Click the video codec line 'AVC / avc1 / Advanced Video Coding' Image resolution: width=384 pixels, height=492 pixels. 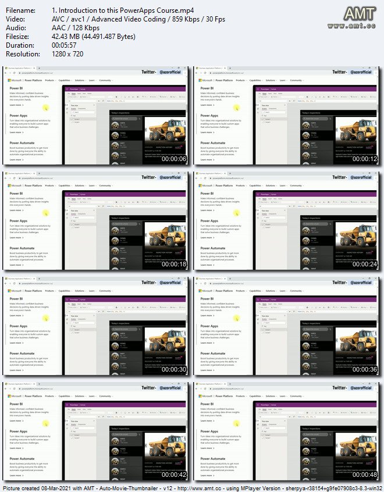109,19
